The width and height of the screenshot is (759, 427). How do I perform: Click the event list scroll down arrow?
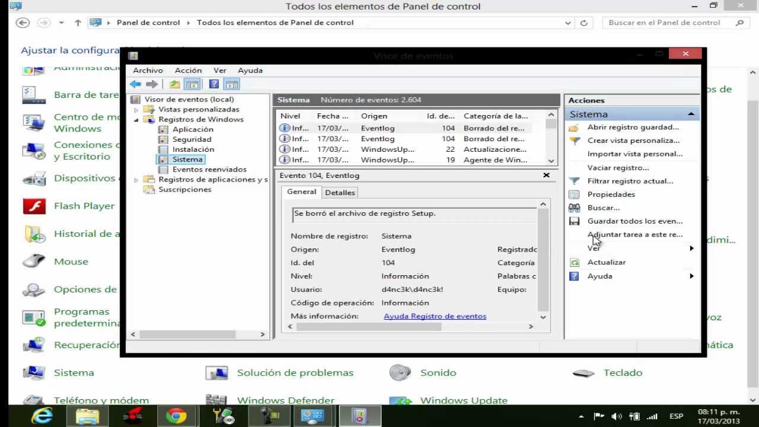point(551,161)
